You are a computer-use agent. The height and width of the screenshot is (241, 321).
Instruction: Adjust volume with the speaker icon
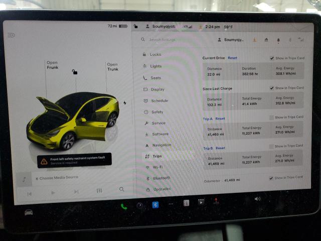257,199
